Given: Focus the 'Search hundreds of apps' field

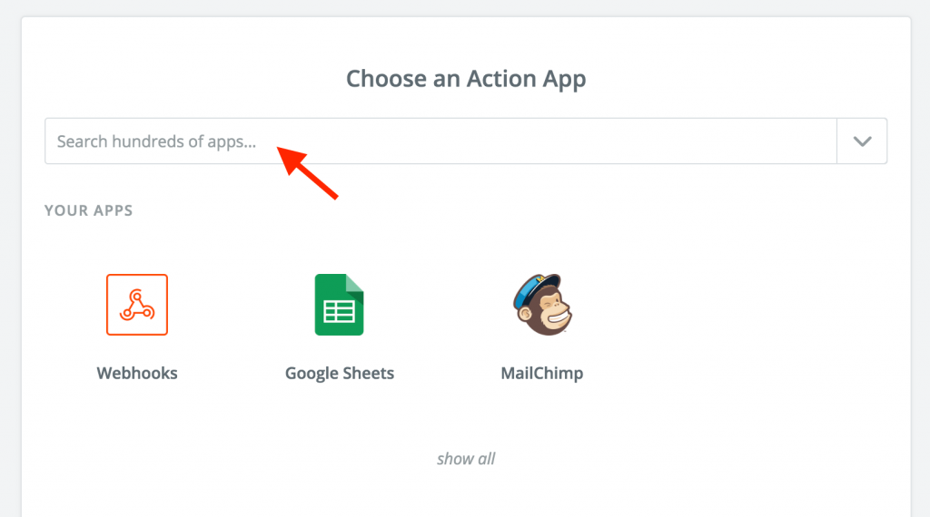Looking at the screenshot, I should (440, 141).
